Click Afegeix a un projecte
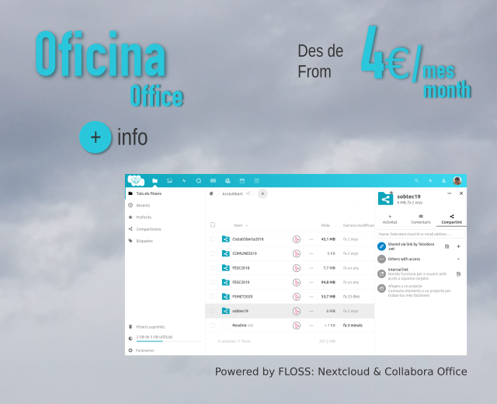 405,286
